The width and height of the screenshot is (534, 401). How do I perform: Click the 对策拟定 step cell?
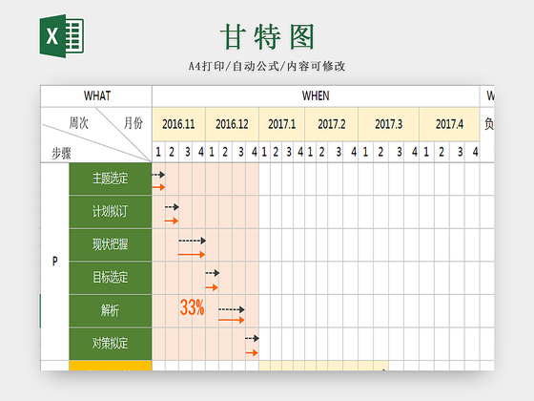pyautogui.click(x=111, y=344)
